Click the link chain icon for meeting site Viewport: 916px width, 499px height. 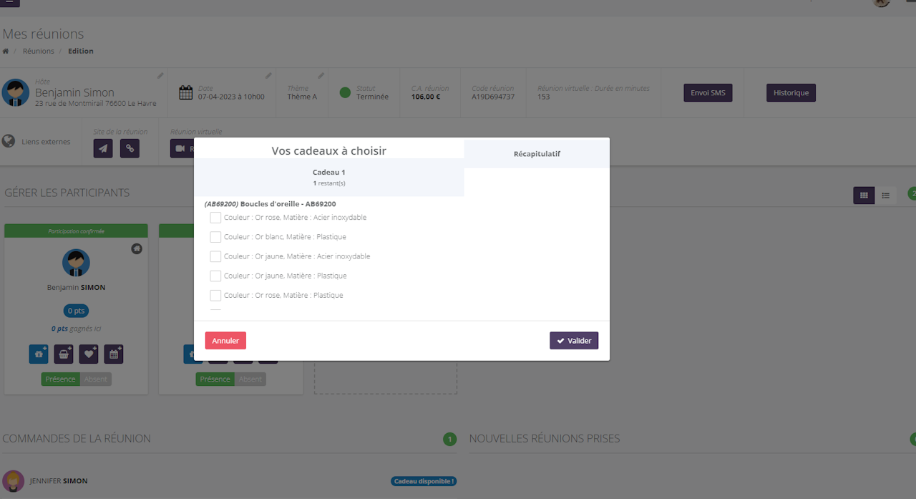(130, 148)
